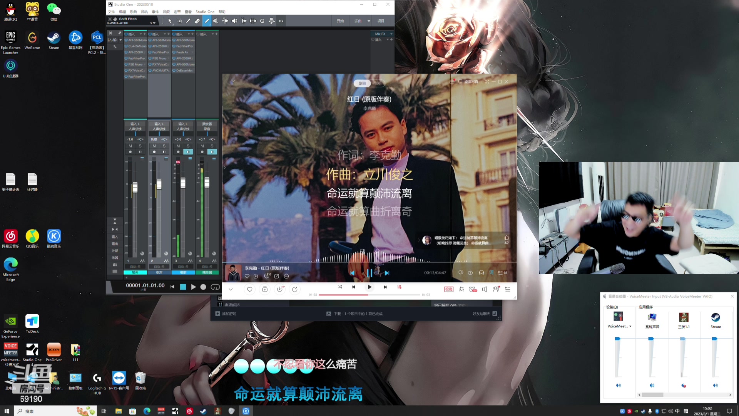The height and width of the screenshot is (416, 739).
Task: Bypass AVOXMUTA insert on channel 2
Action: [x=150, y=70]
